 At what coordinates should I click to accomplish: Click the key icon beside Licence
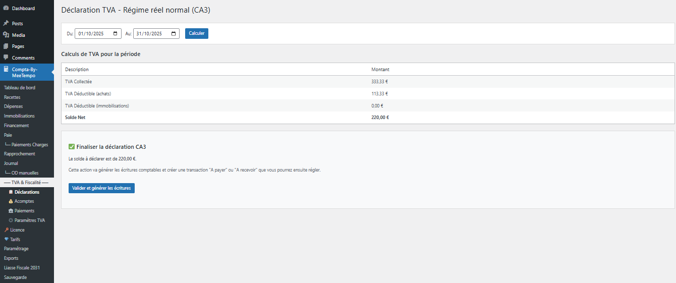[7, 230]
